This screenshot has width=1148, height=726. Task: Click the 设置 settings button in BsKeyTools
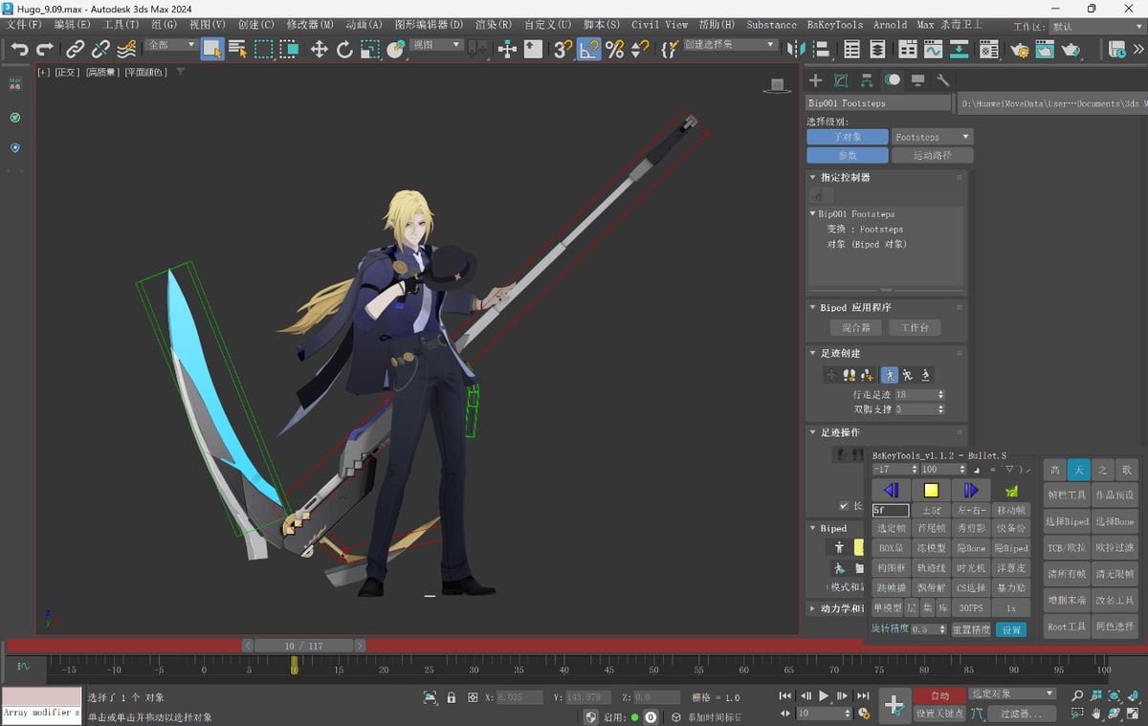pos(1011,629)
